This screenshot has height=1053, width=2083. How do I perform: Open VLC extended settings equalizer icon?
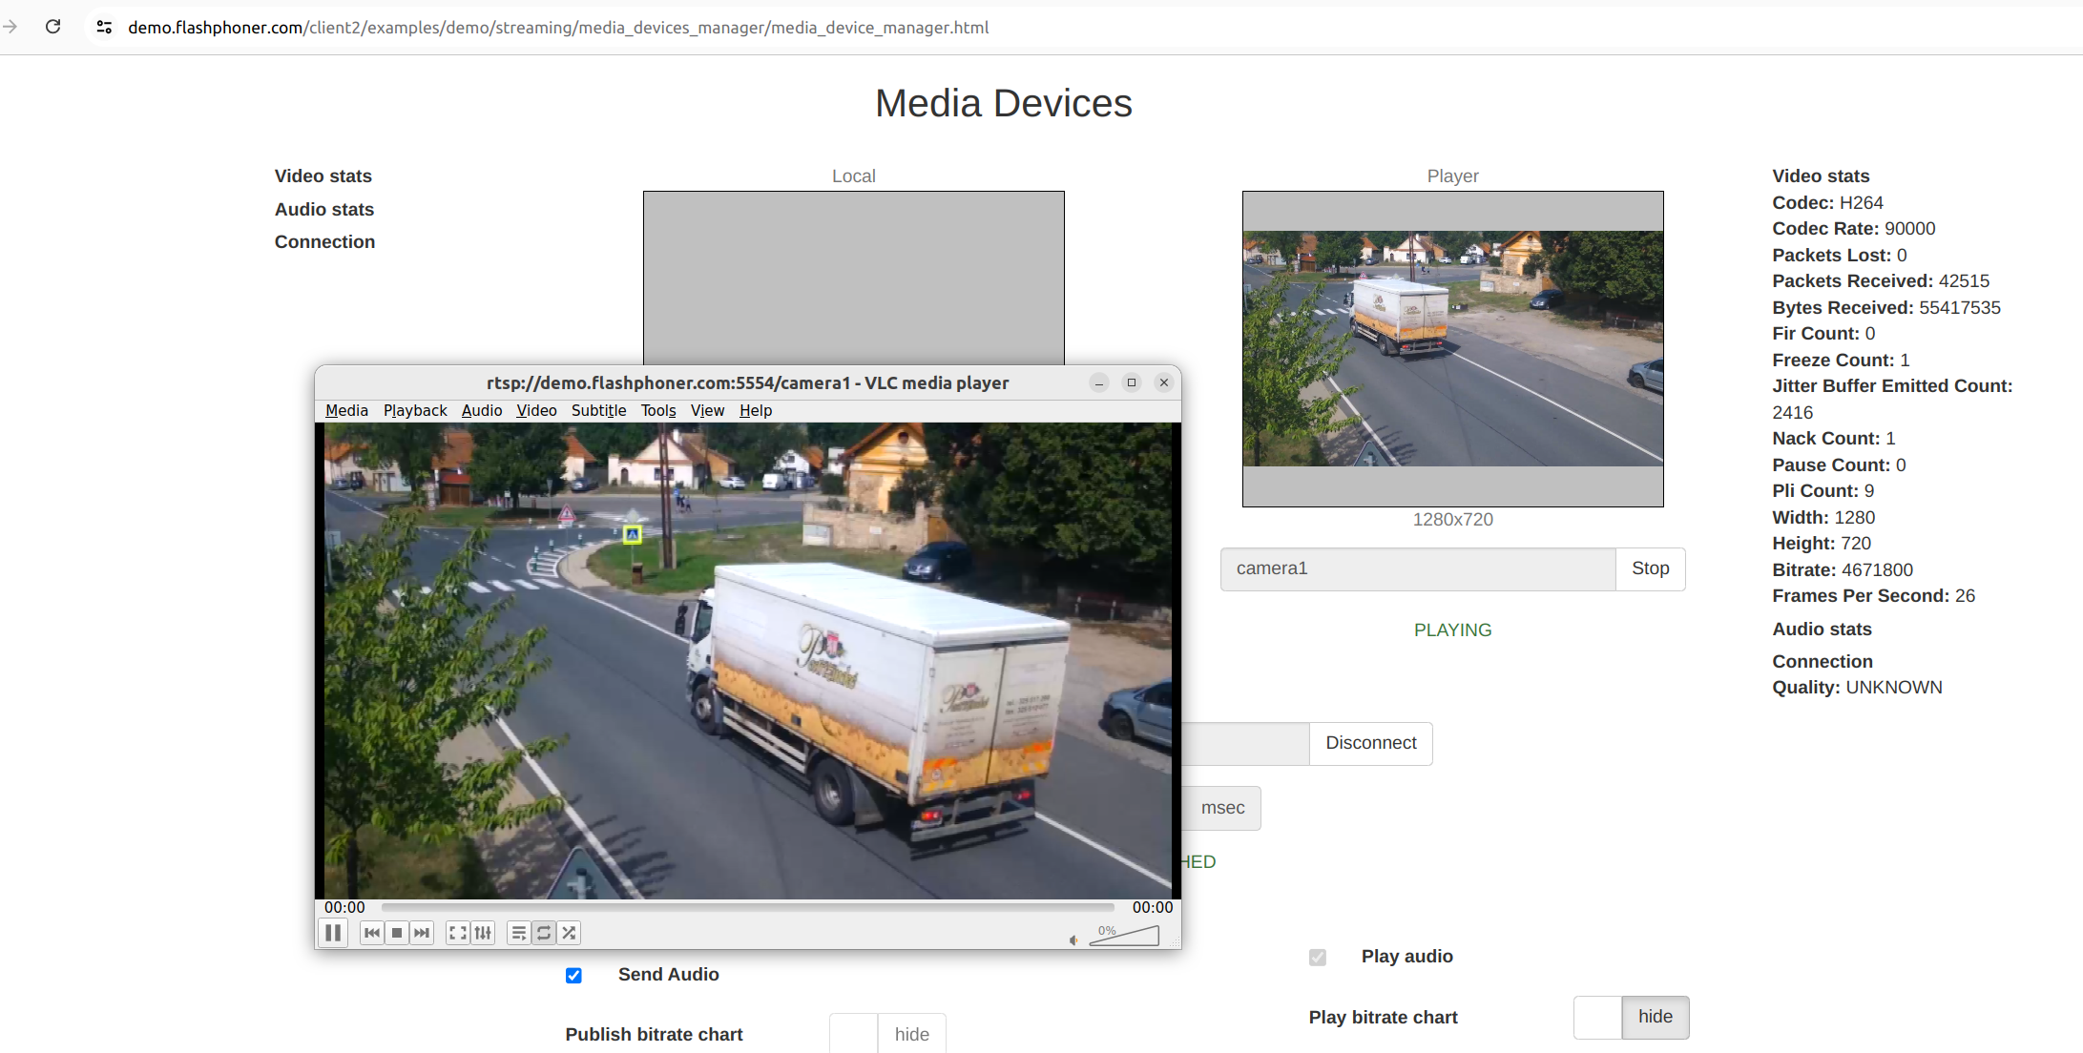(483, 933)
